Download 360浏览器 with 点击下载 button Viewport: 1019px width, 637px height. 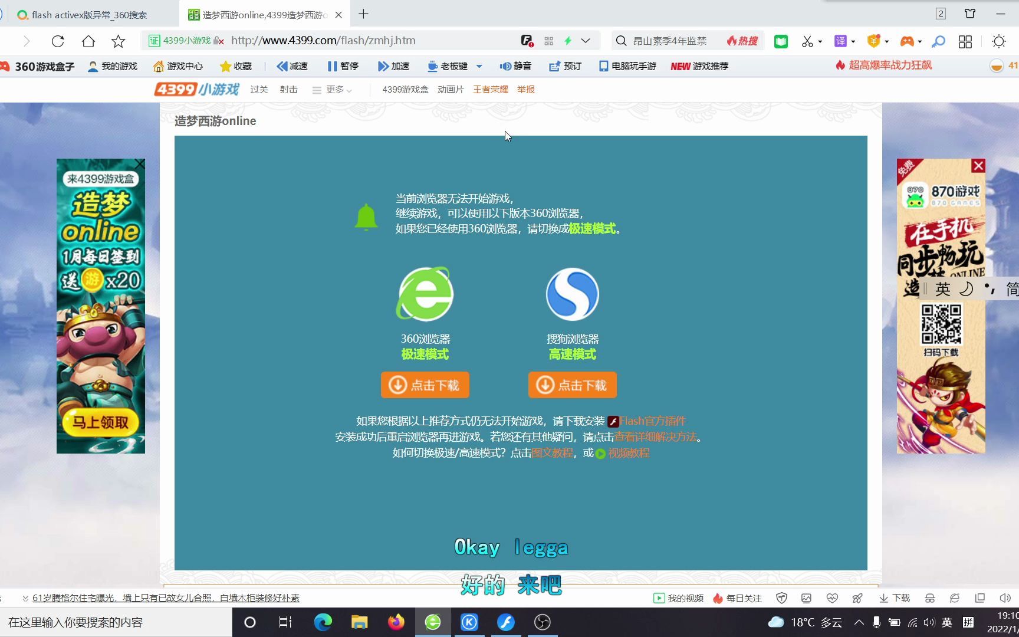click(x=425, y=385)
